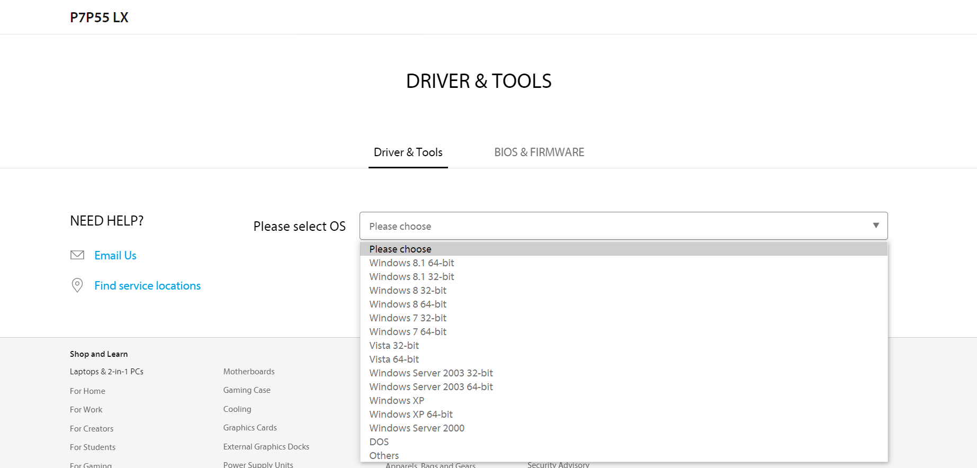This screenshot has width=977, height=468.
Task: Open the Email Us link
Action: pos(115,255)
